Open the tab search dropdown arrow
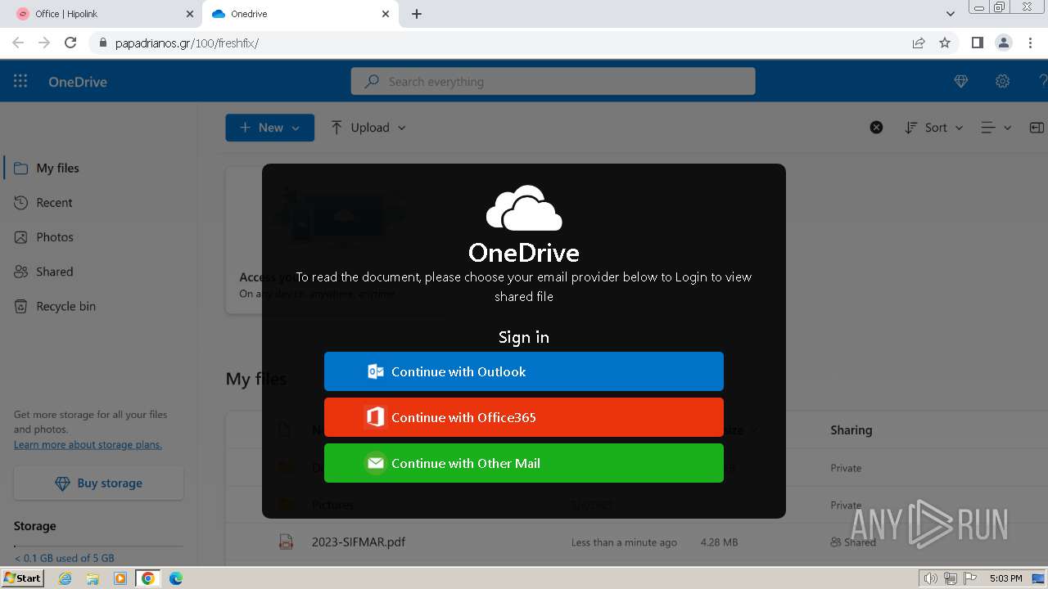The height and width of the screenshot is (589, 1048). pyautogui.click(x=951, y=14)
